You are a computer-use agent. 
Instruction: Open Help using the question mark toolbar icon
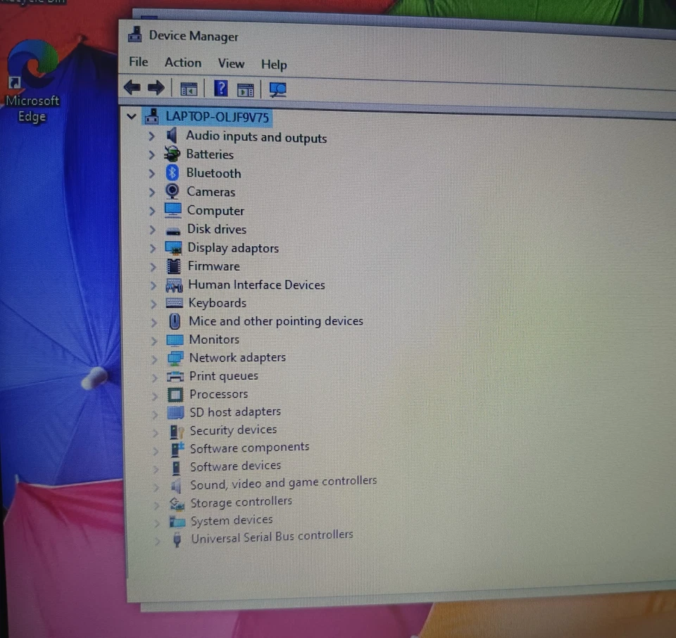point(220,89)
